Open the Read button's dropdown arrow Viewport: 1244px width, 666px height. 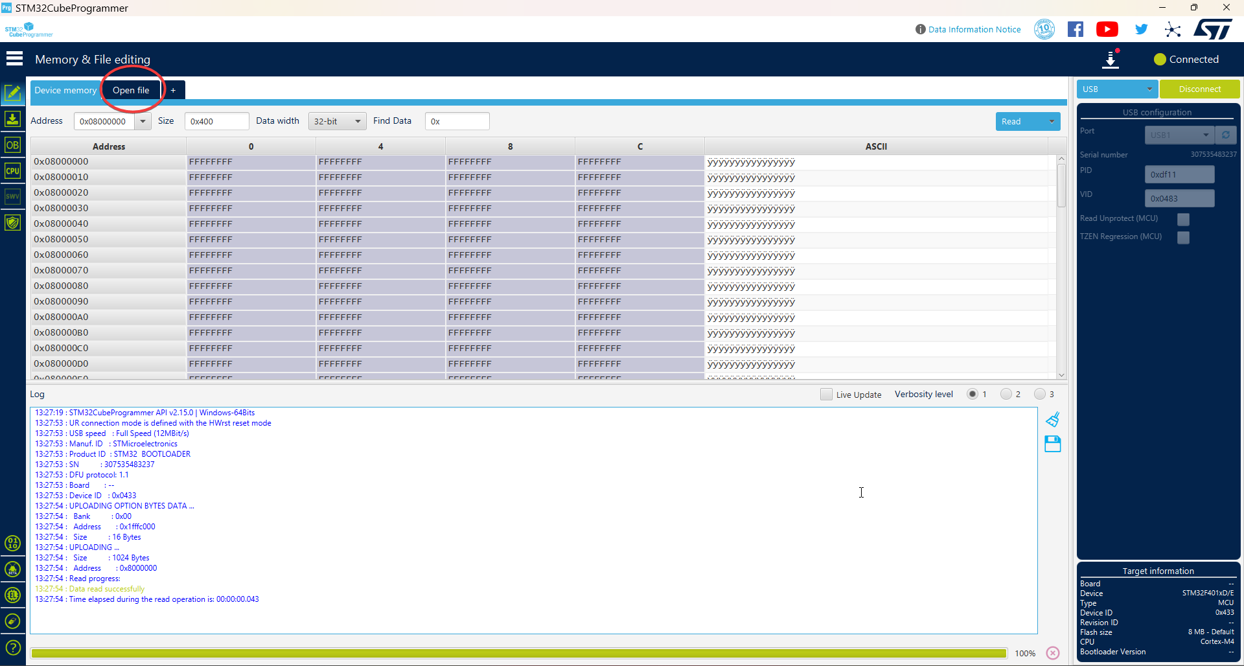tap(1052, 121)
